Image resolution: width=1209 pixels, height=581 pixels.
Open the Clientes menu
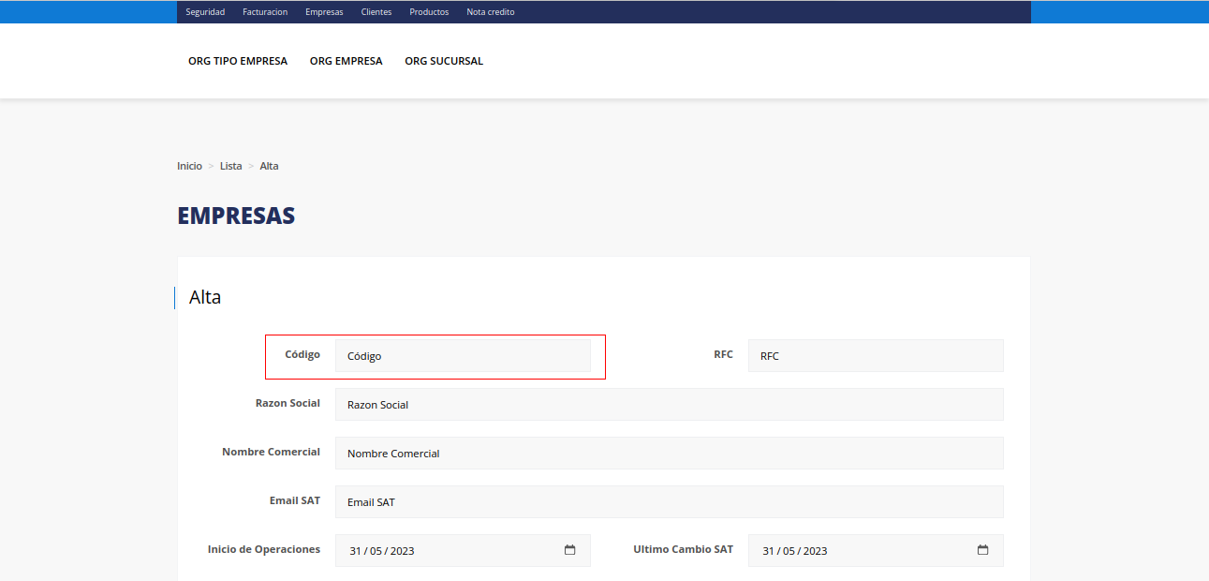click(x=376, y=12)
